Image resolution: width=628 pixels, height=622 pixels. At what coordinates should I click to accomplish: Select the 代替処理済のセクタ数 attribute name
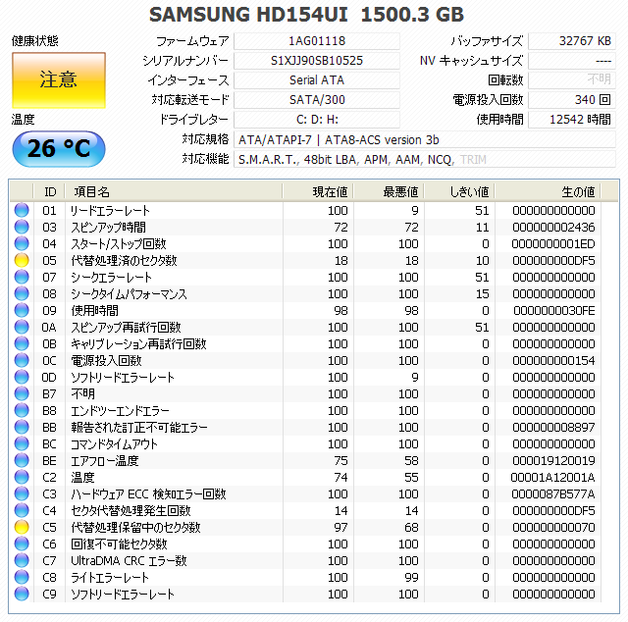pyautogui.click(x=124, y=261)
